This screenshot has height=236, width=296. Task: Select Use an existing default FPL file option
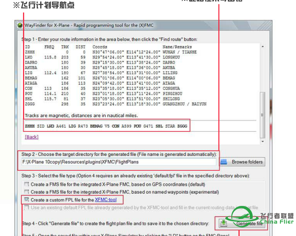click(26, 208)
